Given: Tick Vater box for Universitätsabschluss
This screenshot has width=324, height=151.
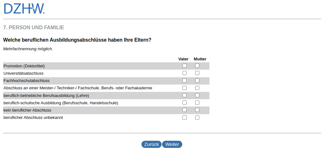Looking at the screenshot, I should pos(184,73).
